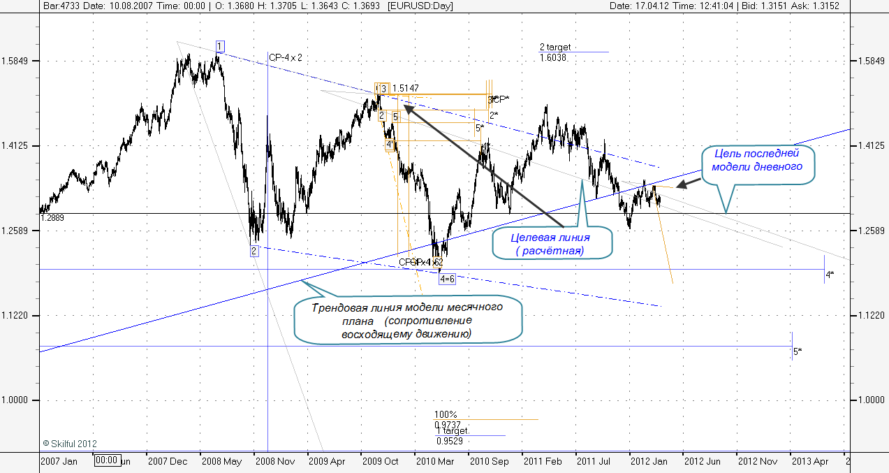Click the boxed wave marker 1 at the chart peak
Image resolution: width=889 pixels, height=473 pixels.
(220, 47)
